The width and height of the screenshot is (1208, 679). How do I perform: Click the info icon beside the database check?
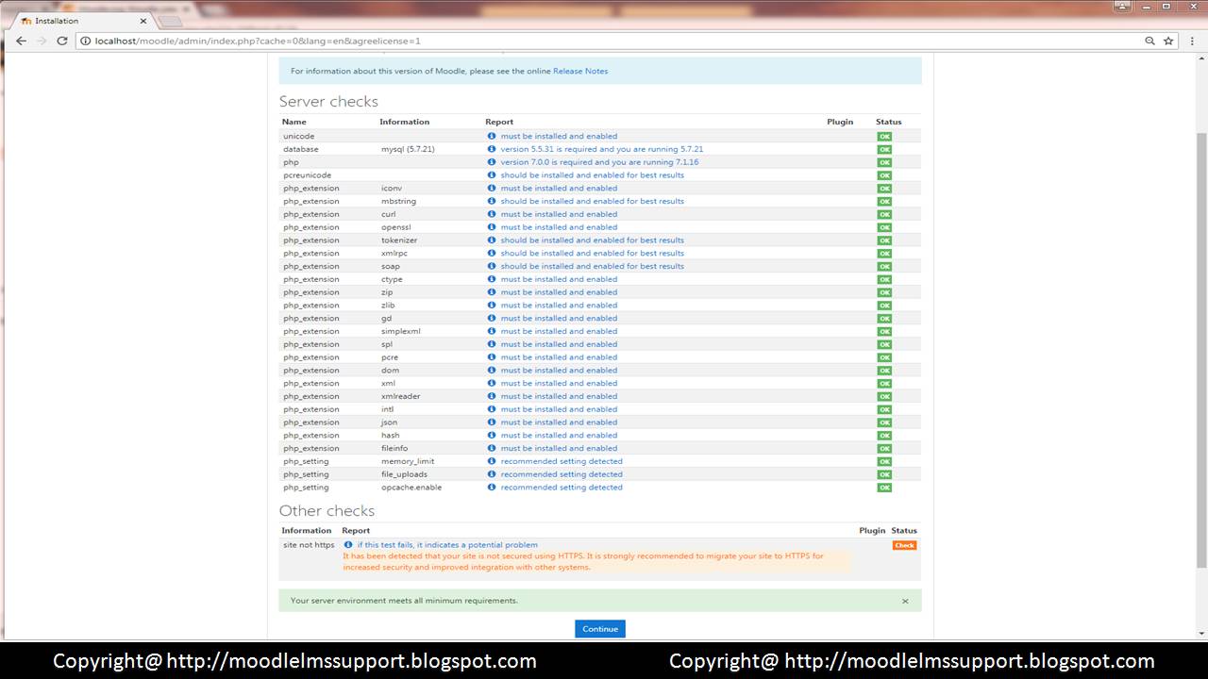coord(491,149)
